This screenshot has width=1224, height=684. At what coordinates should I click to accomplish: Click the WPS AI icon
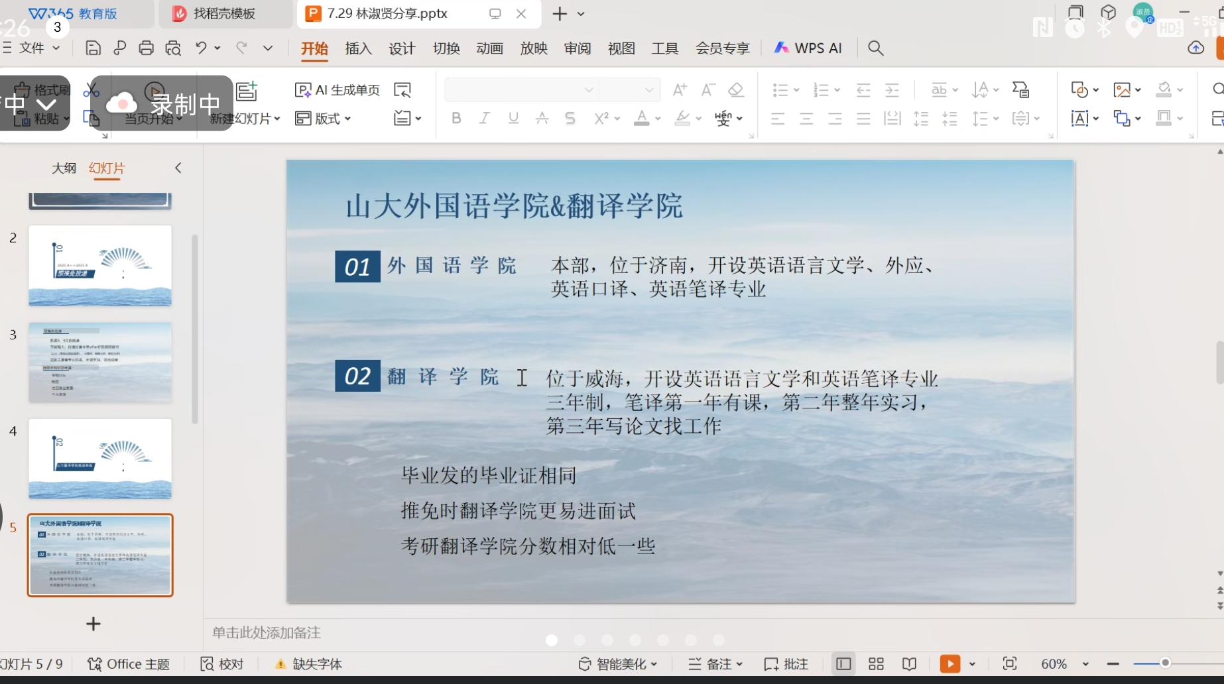808,48
